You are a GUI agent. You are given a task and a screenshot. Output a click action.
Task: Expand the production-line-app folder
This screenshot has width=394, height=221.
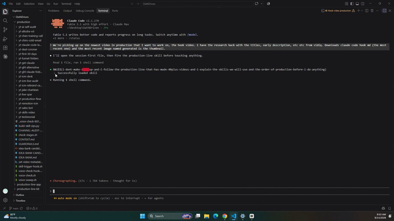29,184
